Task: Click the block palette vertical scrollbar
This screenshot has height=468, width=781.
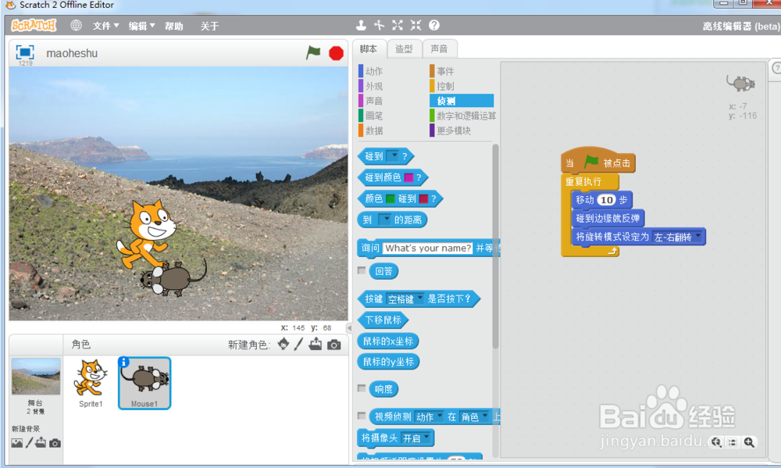Action: [495, 247]
